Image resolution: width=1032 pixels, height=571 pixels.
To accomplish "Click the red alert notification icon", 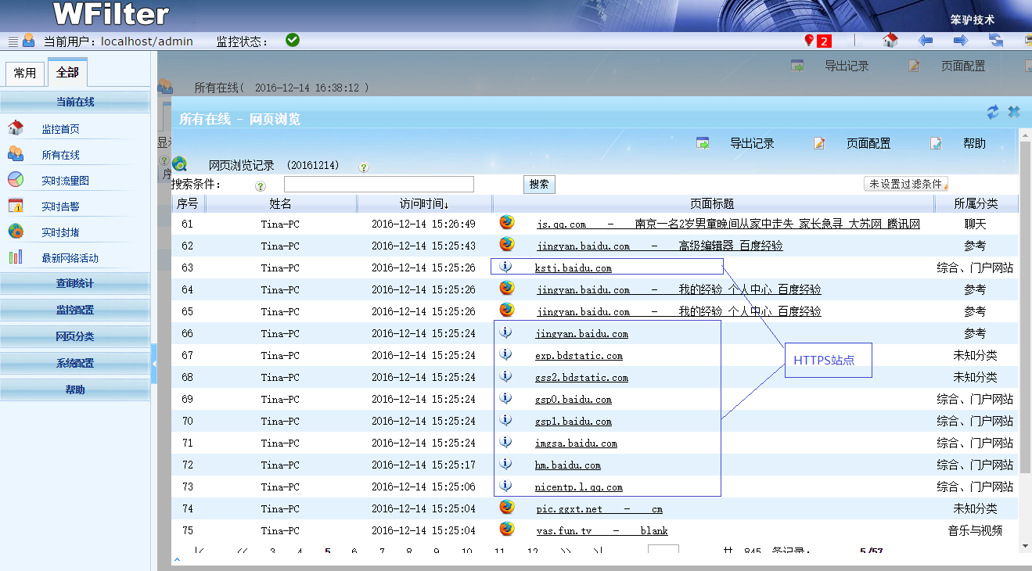I will tap(810, 41).
